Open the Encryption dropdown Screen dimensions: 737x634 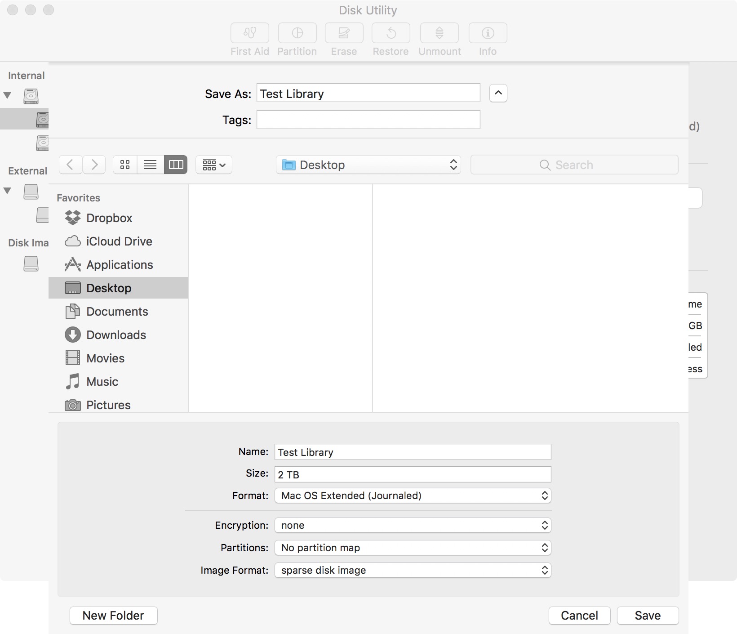[413, 525]
